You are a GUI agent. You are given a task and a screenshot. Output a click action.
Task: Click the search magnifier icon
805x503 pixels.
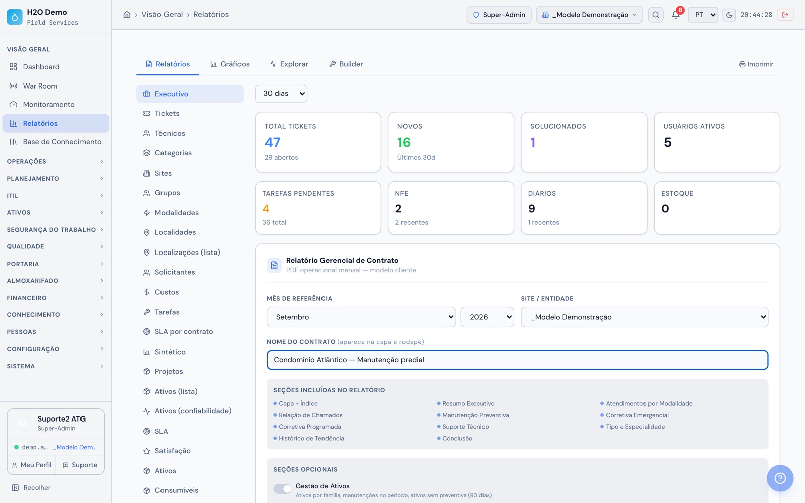656,15
